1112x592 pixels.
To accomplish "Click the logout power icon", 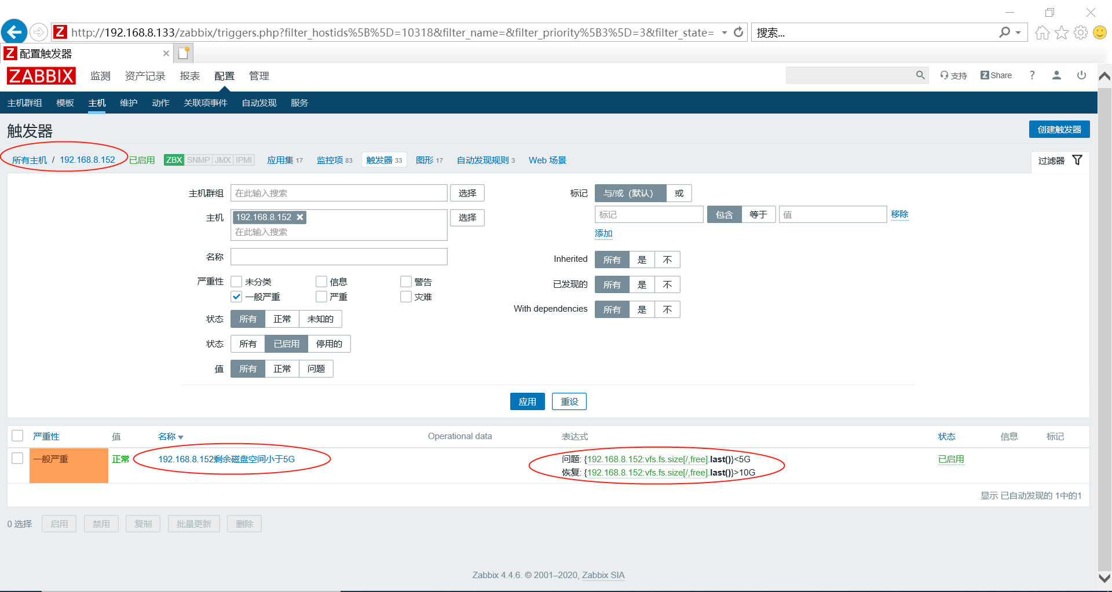I will [1081, 75].
